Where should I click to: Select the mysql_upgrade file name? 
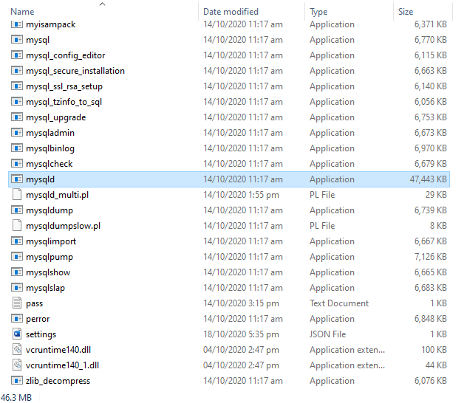[x=56, y=117]
